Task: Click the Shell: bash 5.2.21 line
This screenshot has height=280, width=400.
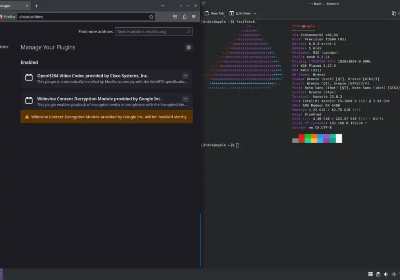Action: tap(311, 57)
